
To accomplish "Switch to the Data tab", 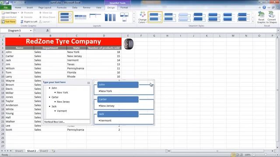I will tap(75, 7).
